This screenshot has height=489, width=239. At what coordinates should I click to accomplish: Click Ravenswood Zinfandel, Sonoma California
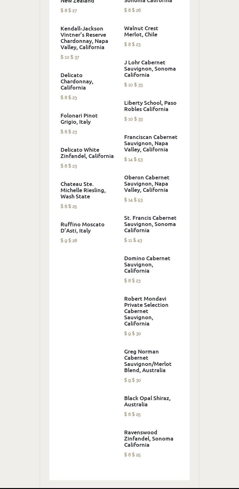point(148,438)
